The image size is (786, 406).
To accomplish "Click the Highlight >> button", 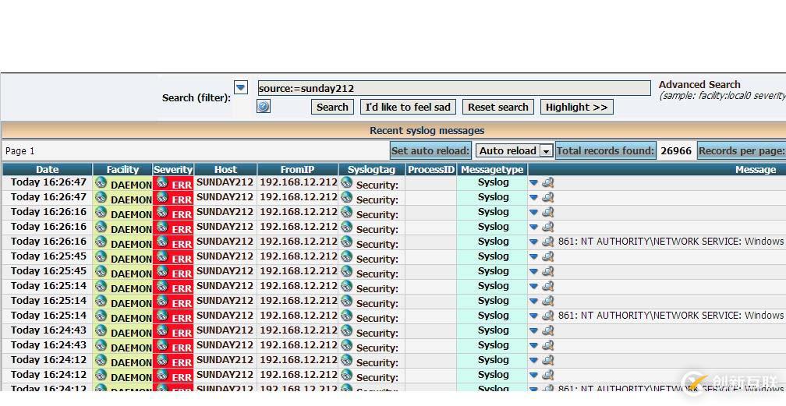I will [576, 107].
